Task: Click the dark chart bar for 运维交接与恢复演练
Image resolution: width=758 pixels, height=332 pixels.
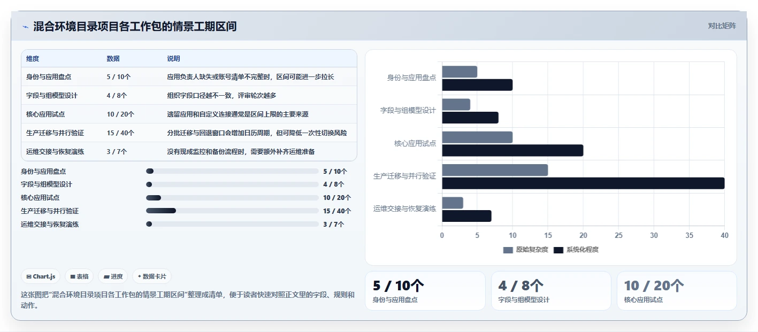Action: tap(466, 216)
